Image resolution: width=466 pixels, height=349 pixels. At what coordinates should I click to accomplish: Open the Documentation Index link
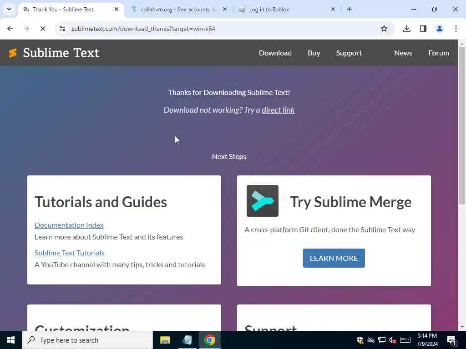pos(69,225)
